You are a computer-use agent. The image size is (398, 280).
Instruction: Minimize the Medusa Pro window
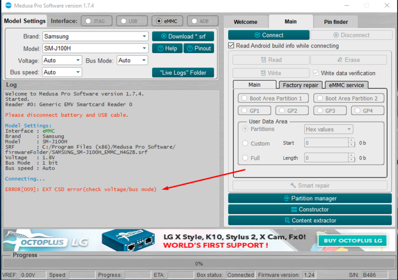347,5
